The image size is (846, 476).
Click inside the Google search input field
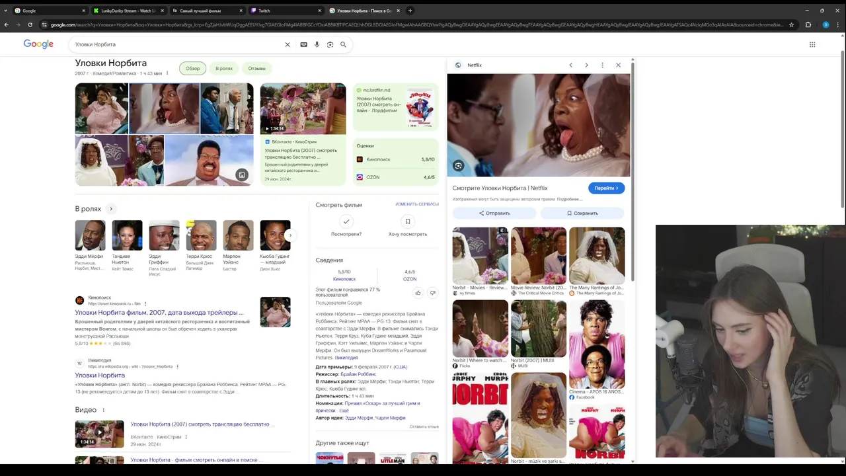coord(178,44)
